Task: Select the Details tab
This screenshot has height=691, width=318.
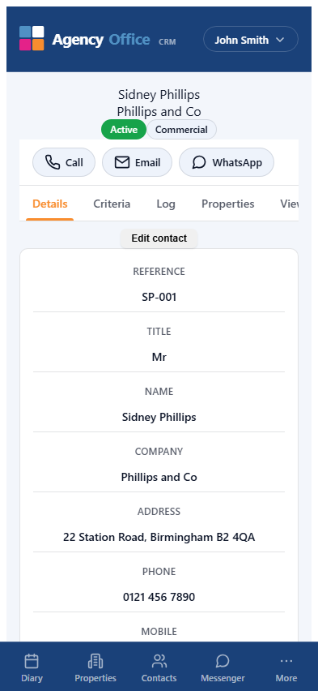Action: [x=49, y=204]
